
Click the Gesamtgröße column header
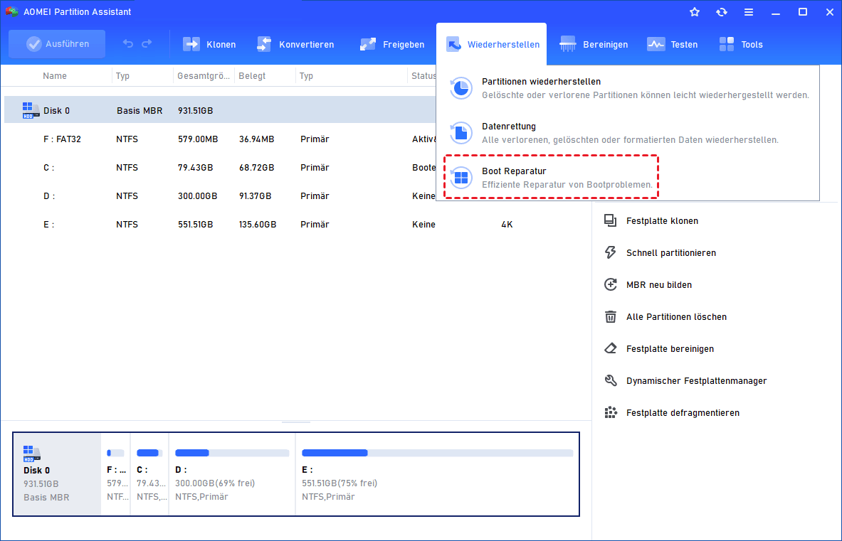(x=203, y=76)
